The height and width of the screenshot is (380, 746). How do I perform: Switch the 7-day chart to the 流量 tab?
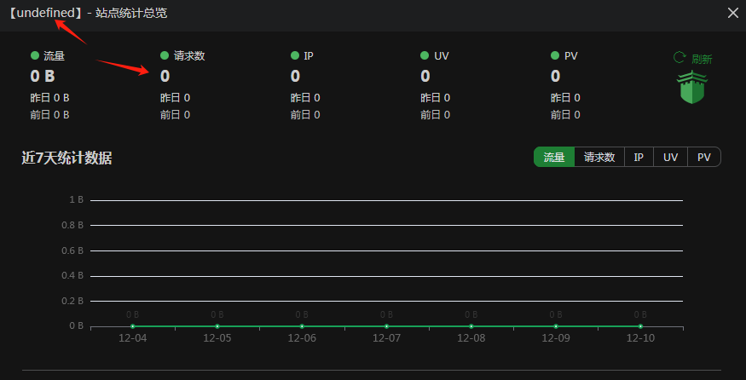tap(554, 157)
